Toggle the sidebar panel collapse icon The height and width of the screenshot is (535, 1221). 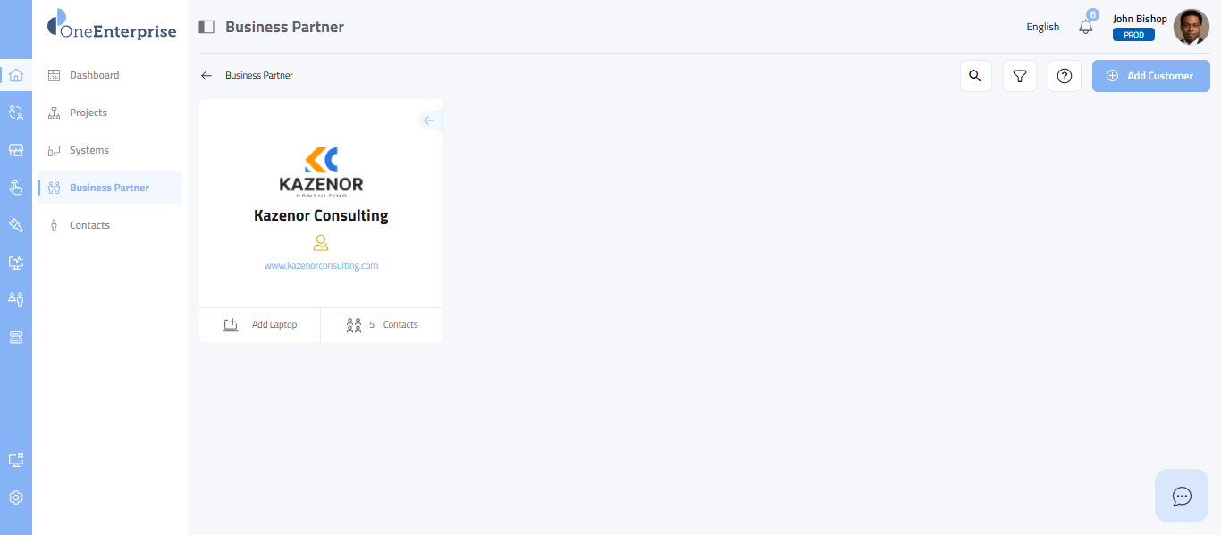tap(206, 27)
